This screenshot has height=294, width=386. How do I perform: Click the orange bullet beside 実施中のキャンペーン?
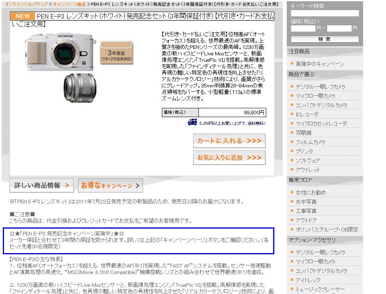click(292, 64)
